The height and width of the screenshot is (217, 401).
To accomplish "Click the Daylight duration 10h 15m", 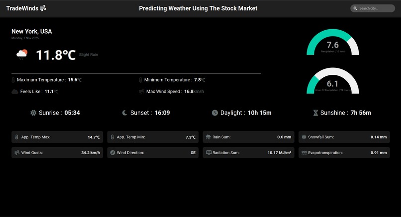I will (260, 113).
